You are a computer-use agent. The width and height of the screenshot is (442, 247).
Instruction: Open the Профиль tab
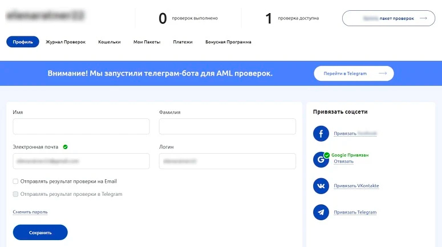(23, 42)
